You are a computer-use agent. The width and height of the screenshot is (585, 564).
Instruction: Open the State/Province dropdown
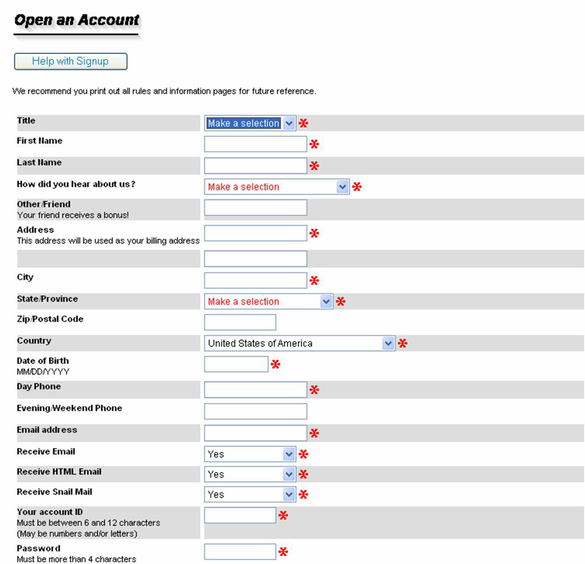point(268,302)
